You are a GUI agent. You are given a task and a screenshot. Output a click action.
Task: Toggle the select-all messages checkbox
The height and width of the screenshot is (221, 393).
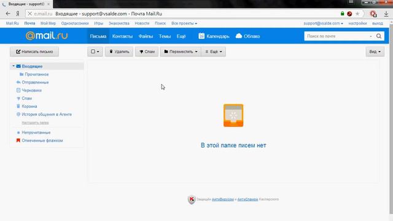point(93,52)
